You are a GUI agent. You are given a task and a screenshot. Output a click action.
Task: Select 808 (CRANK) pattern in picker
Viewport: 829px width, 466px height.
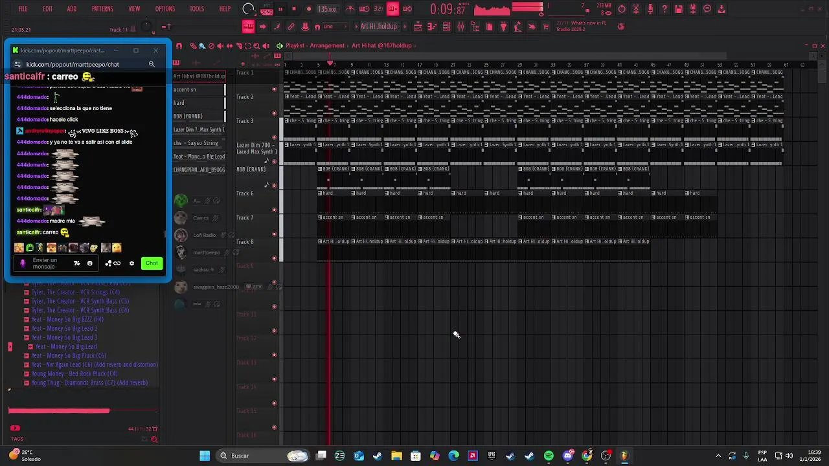(x=199, y=116)
